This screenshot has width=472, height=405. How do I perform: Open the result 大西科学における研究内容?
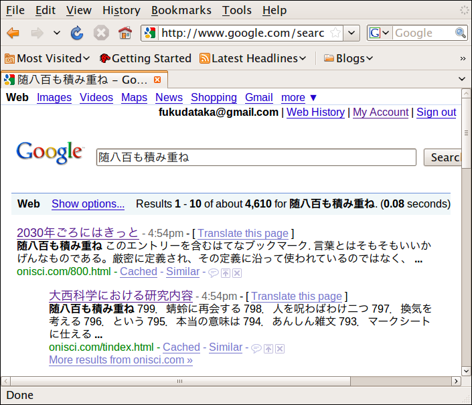[x=121, y=295]
